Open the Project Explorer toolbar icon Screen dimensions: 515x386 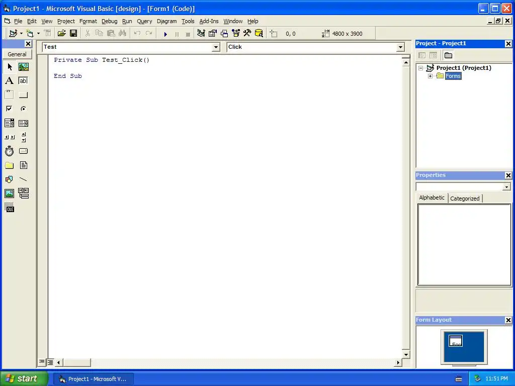pos(201,34)
